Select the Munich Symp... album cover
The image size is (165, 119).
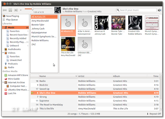(152, 23)
